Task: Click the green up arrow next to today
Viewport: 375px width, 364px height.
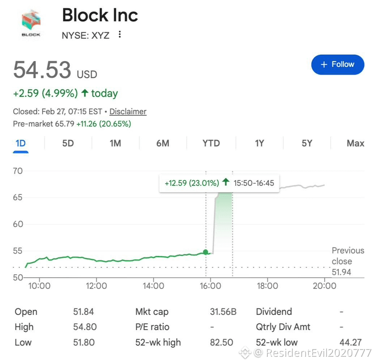Action: (x=85, y=93)
